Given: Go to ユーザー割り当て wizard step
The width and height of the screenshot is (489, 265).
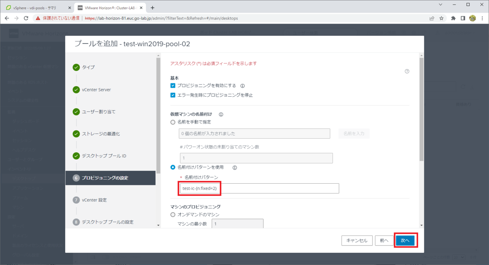Looking at the screenshot, I should [x=98, y=112].
